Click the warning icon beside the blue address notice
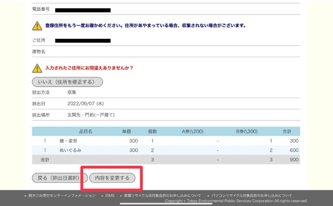The image size is (333, 206). coord(37,26)
